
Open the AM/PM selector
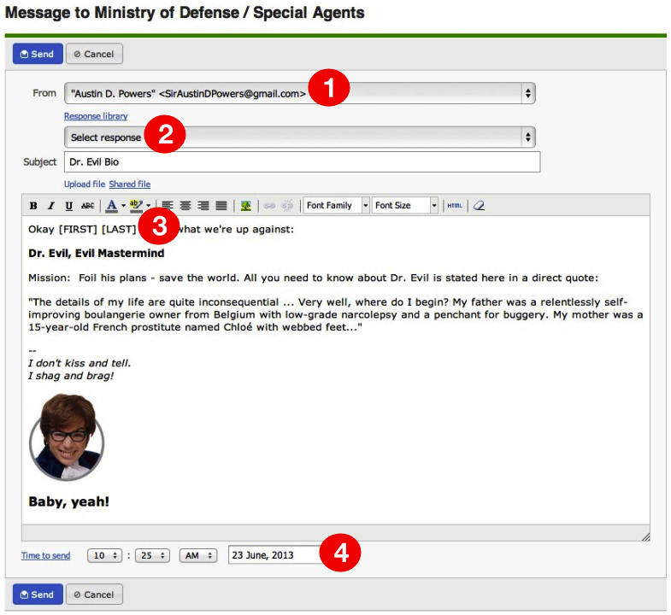click(198, 555)
